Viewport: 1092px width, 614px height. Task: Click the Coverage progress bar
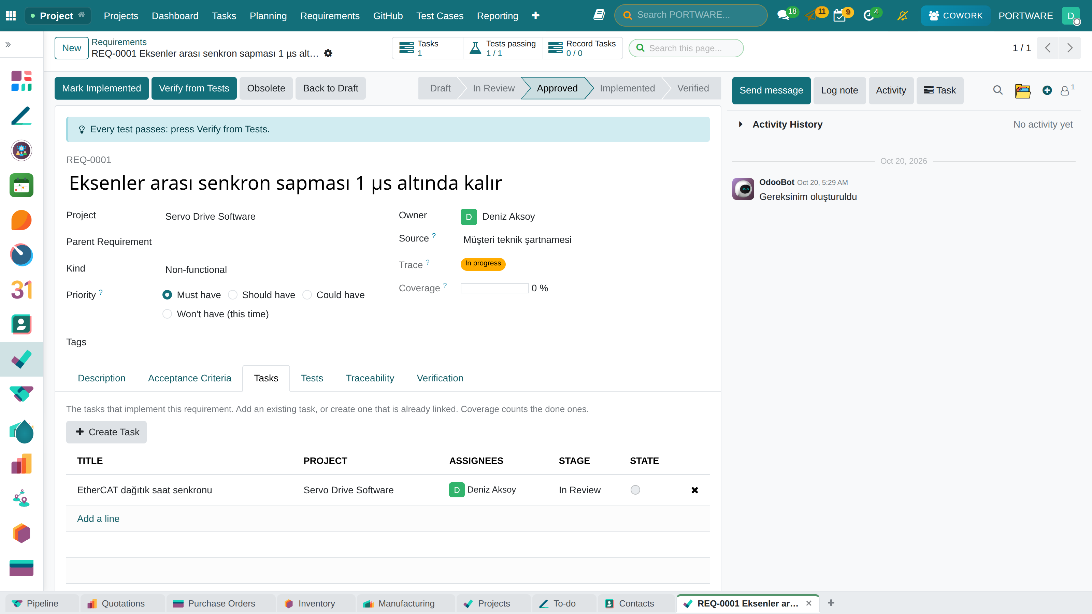tap(494, 288)
